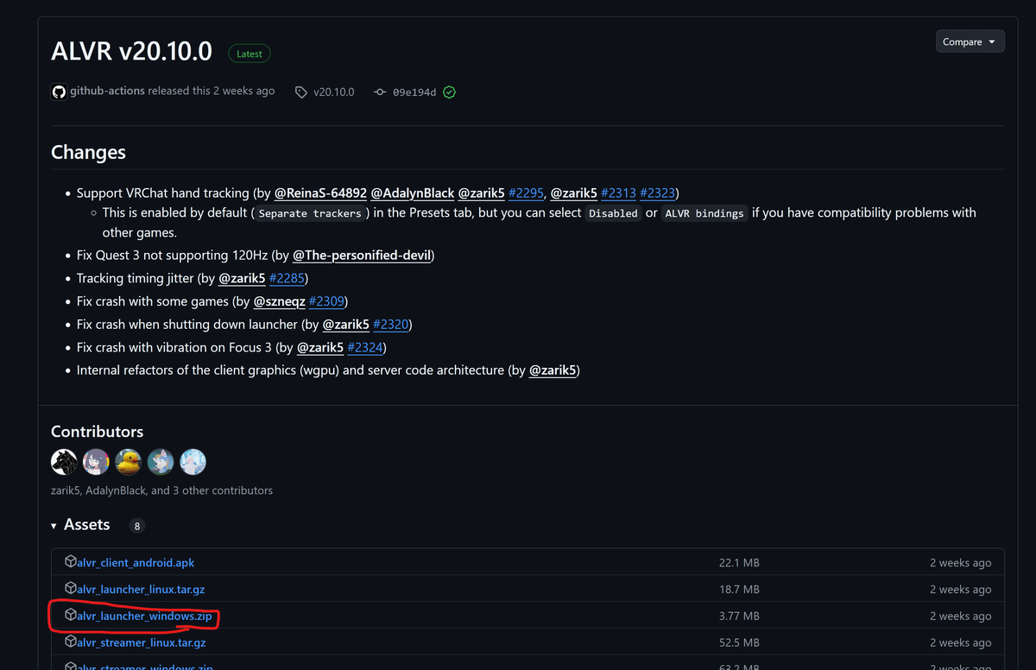Screen dimensions: 1036x670
Task: Open @AdalynBlack profile link
Action: [x=413, y=193]
